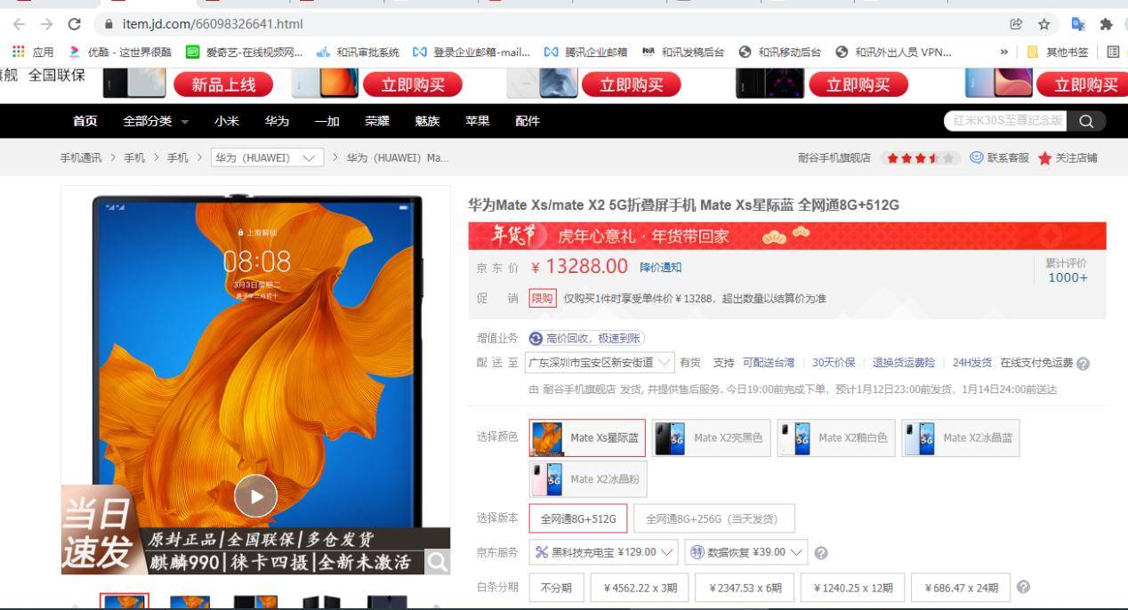The image size is (1128, 610).
Task: Open the 腾讯企业邮箱 bookmark
Action: tap(586, 52)
